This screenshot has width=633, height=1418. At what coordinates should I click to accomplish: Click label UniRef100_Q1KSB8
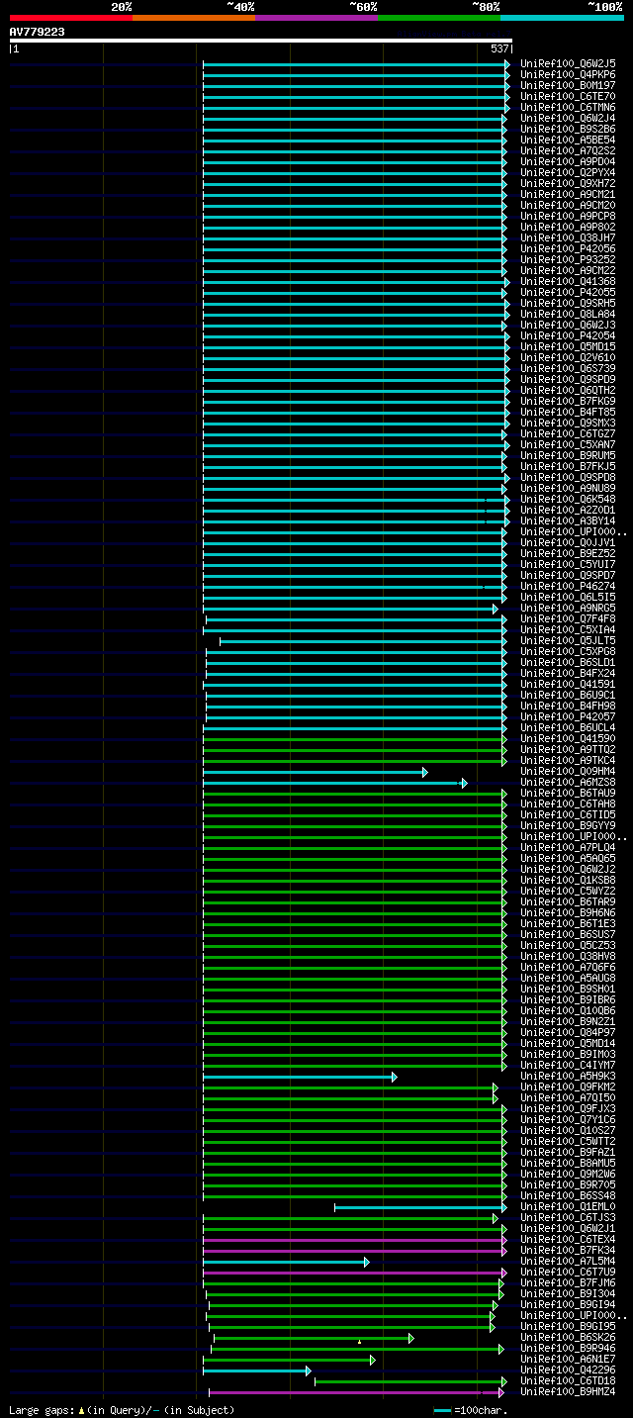[x=568, y=880]
